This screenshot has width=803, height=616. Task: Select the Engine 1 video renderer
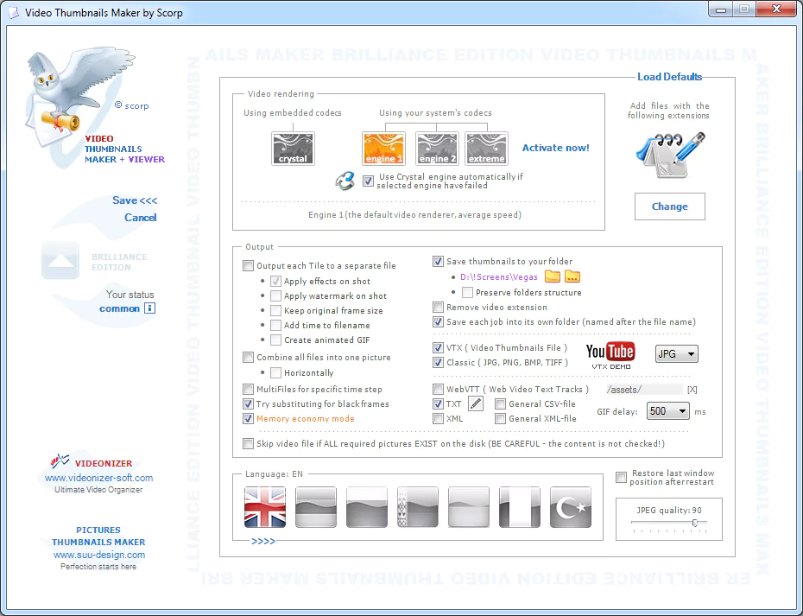[383, 148]
